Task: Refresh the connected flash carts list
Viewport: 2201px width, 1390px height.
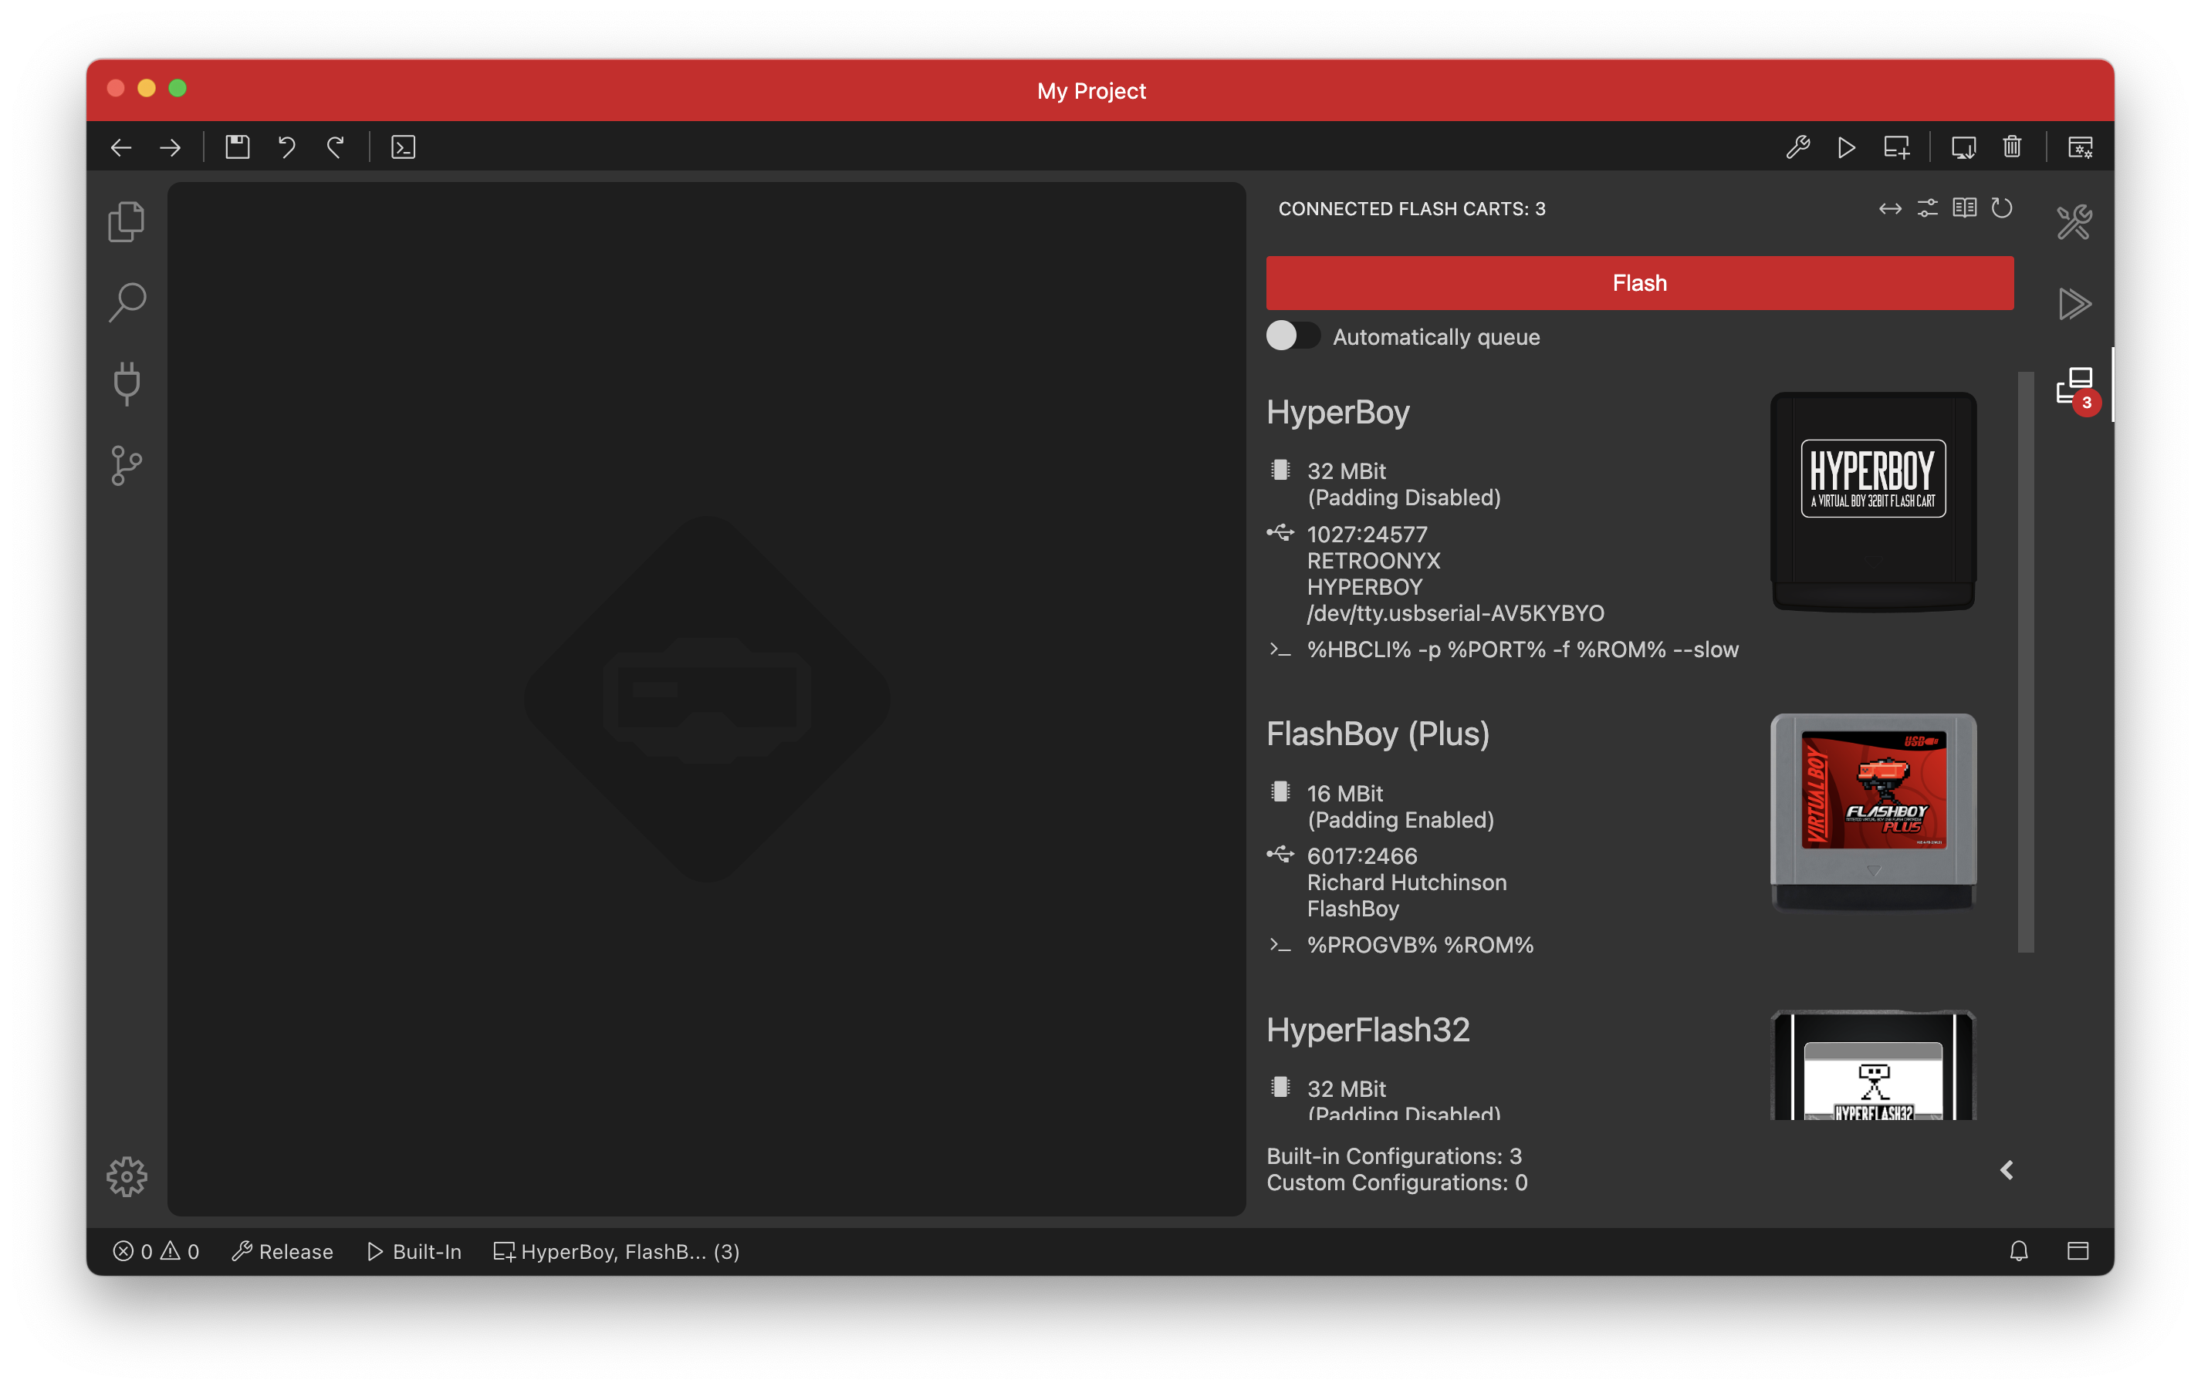Action: click(x=2002, y=208)
